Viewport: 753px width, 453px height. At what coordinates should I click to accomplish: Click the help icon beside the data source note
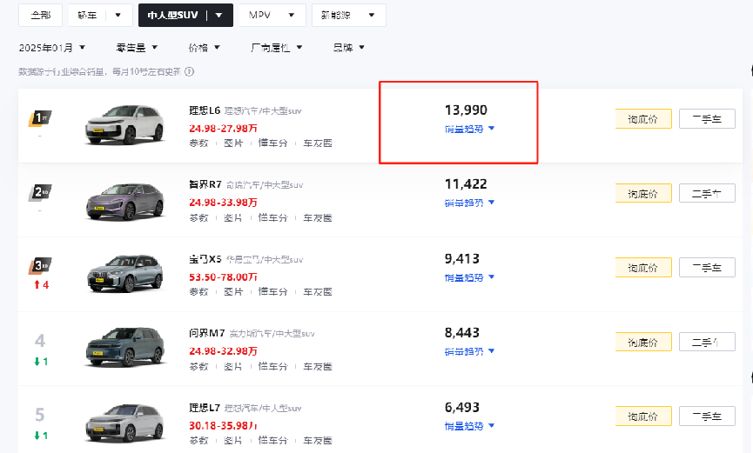(x=190, y=72)
